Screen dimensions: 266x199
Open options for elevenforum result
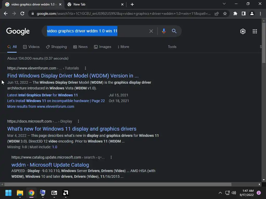(x=85, y=68)
